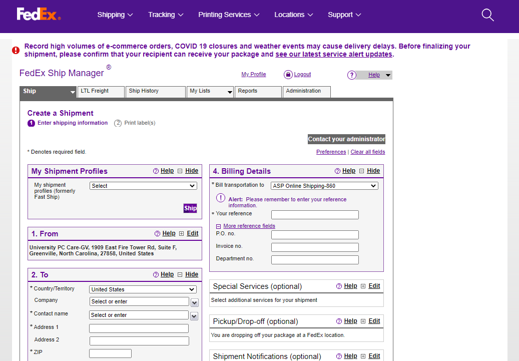Click the Clear all fields link

[368, 152]
